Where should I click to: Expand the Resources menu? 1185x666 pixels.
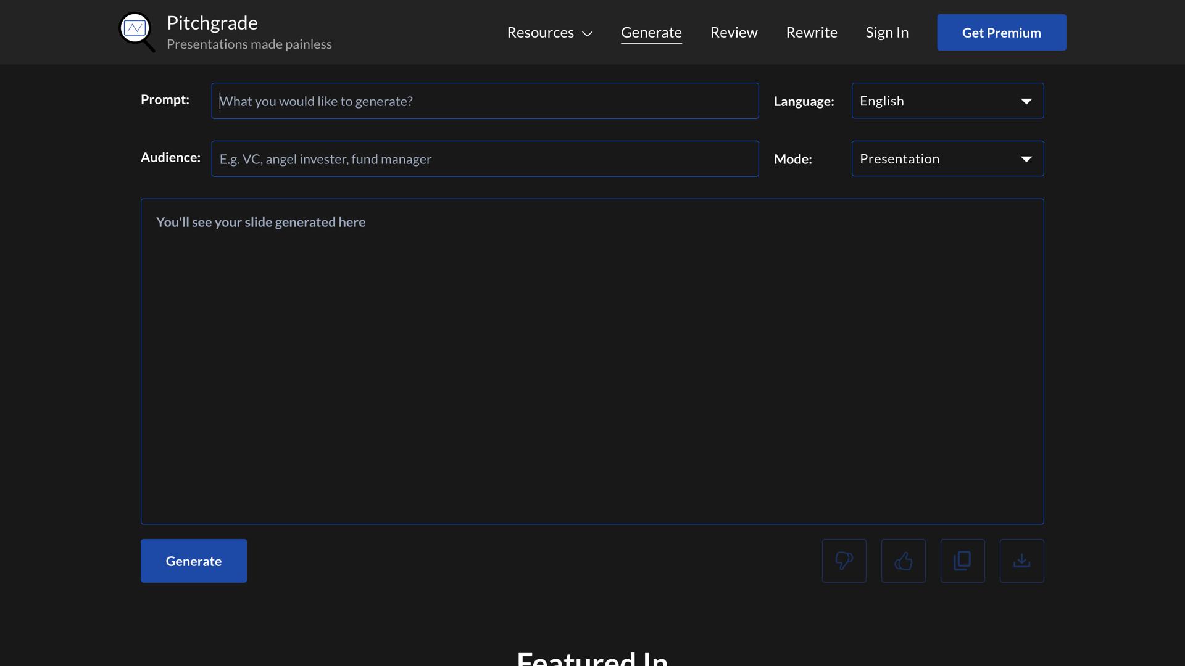pyautogui.click(x=539, y=32)
